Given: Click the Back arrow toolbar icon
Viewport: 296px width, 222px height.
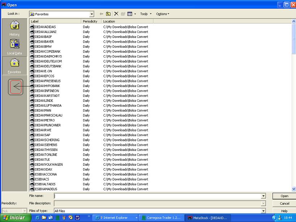Looking at the screenshot, I should pos(101,14).
